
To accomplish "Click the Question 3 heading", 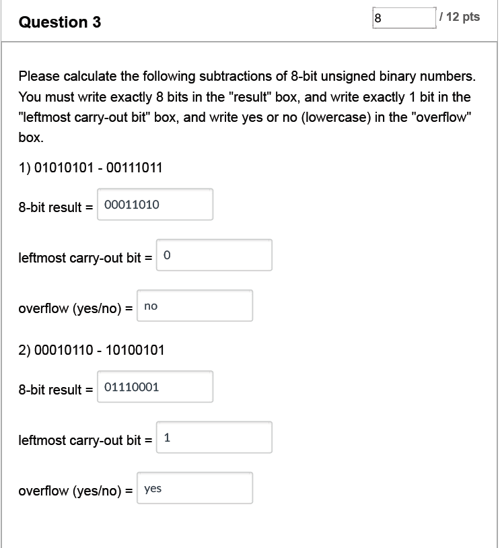I will 59,22.
